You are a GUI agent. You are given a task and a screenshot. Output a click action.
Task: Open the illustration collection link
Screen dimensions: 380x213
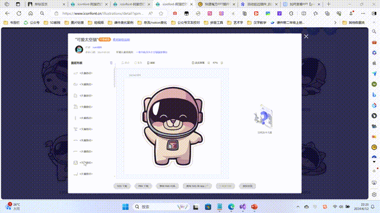pos(151,52)
